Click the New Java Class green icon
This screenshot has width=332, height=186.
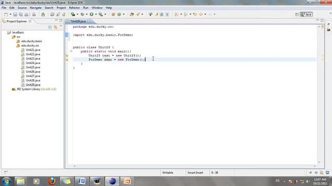pos(119,14)
